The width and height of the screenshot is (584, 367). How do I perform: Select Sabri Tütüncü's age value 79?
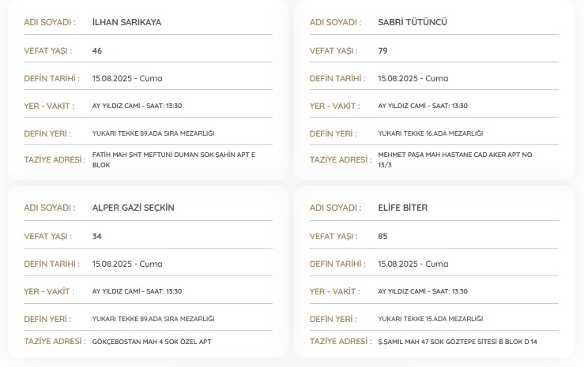click(383, 51)
